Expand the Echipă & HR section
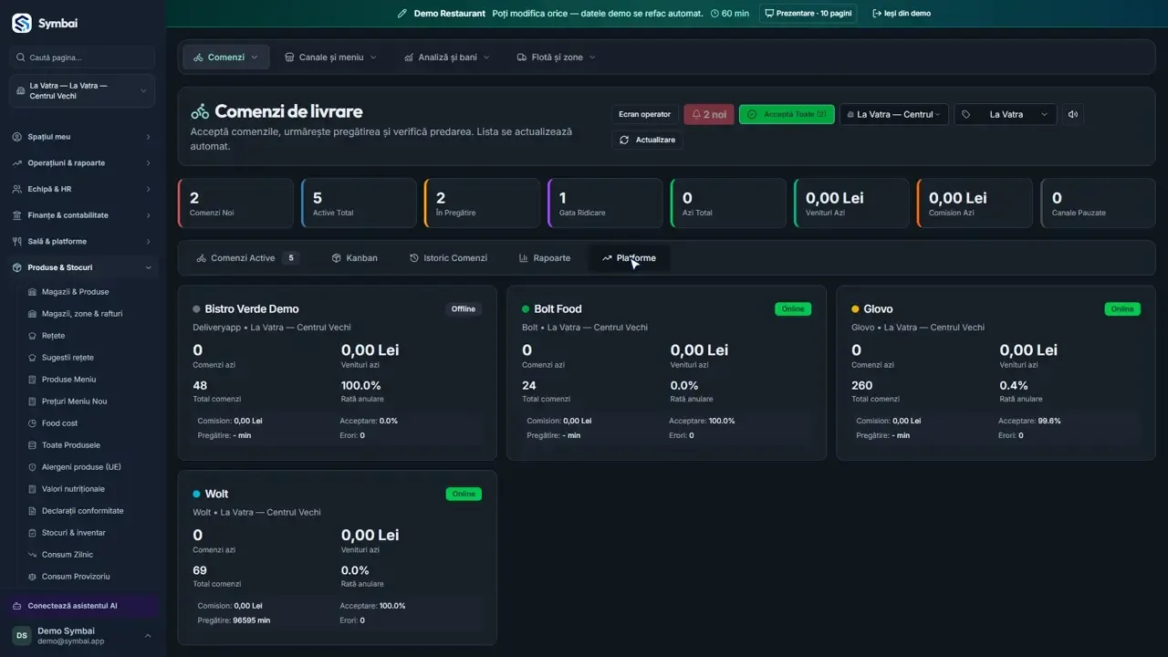This screenshot has height=657, width=1168. point(82,189)
